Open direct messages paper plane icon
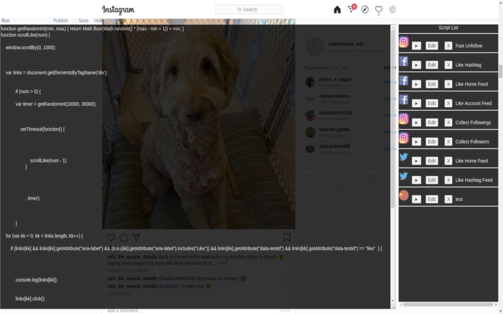The width and height of the screenshot is (503, 314). point(351,9)
